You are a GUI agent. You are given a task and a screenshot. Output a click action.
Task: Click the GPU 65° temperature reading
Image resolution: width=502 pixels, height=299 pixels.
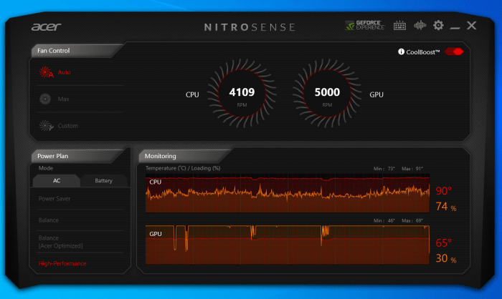(443, 243)
